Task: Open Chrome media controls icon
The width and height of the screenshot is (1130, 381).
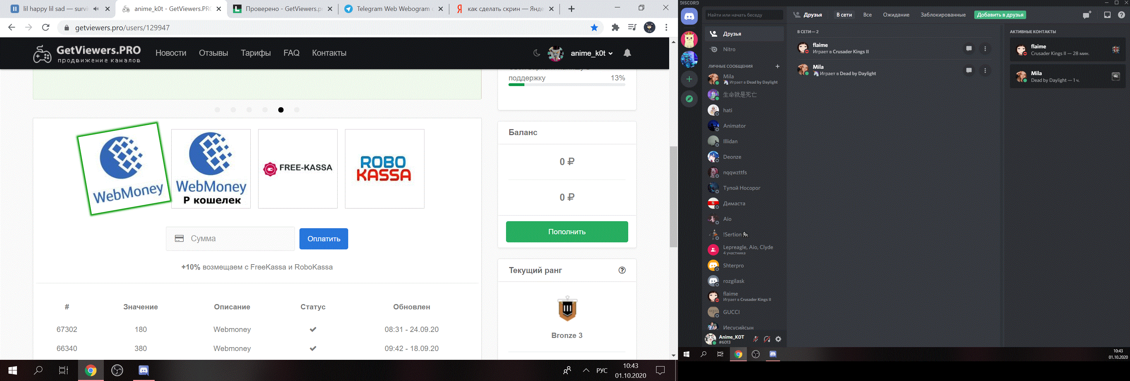Action: click(x=632, y=28)
